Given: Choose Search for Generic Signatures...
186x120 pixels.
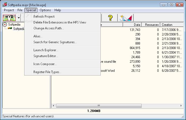Looking at the screenshot, I should point(62,42).
